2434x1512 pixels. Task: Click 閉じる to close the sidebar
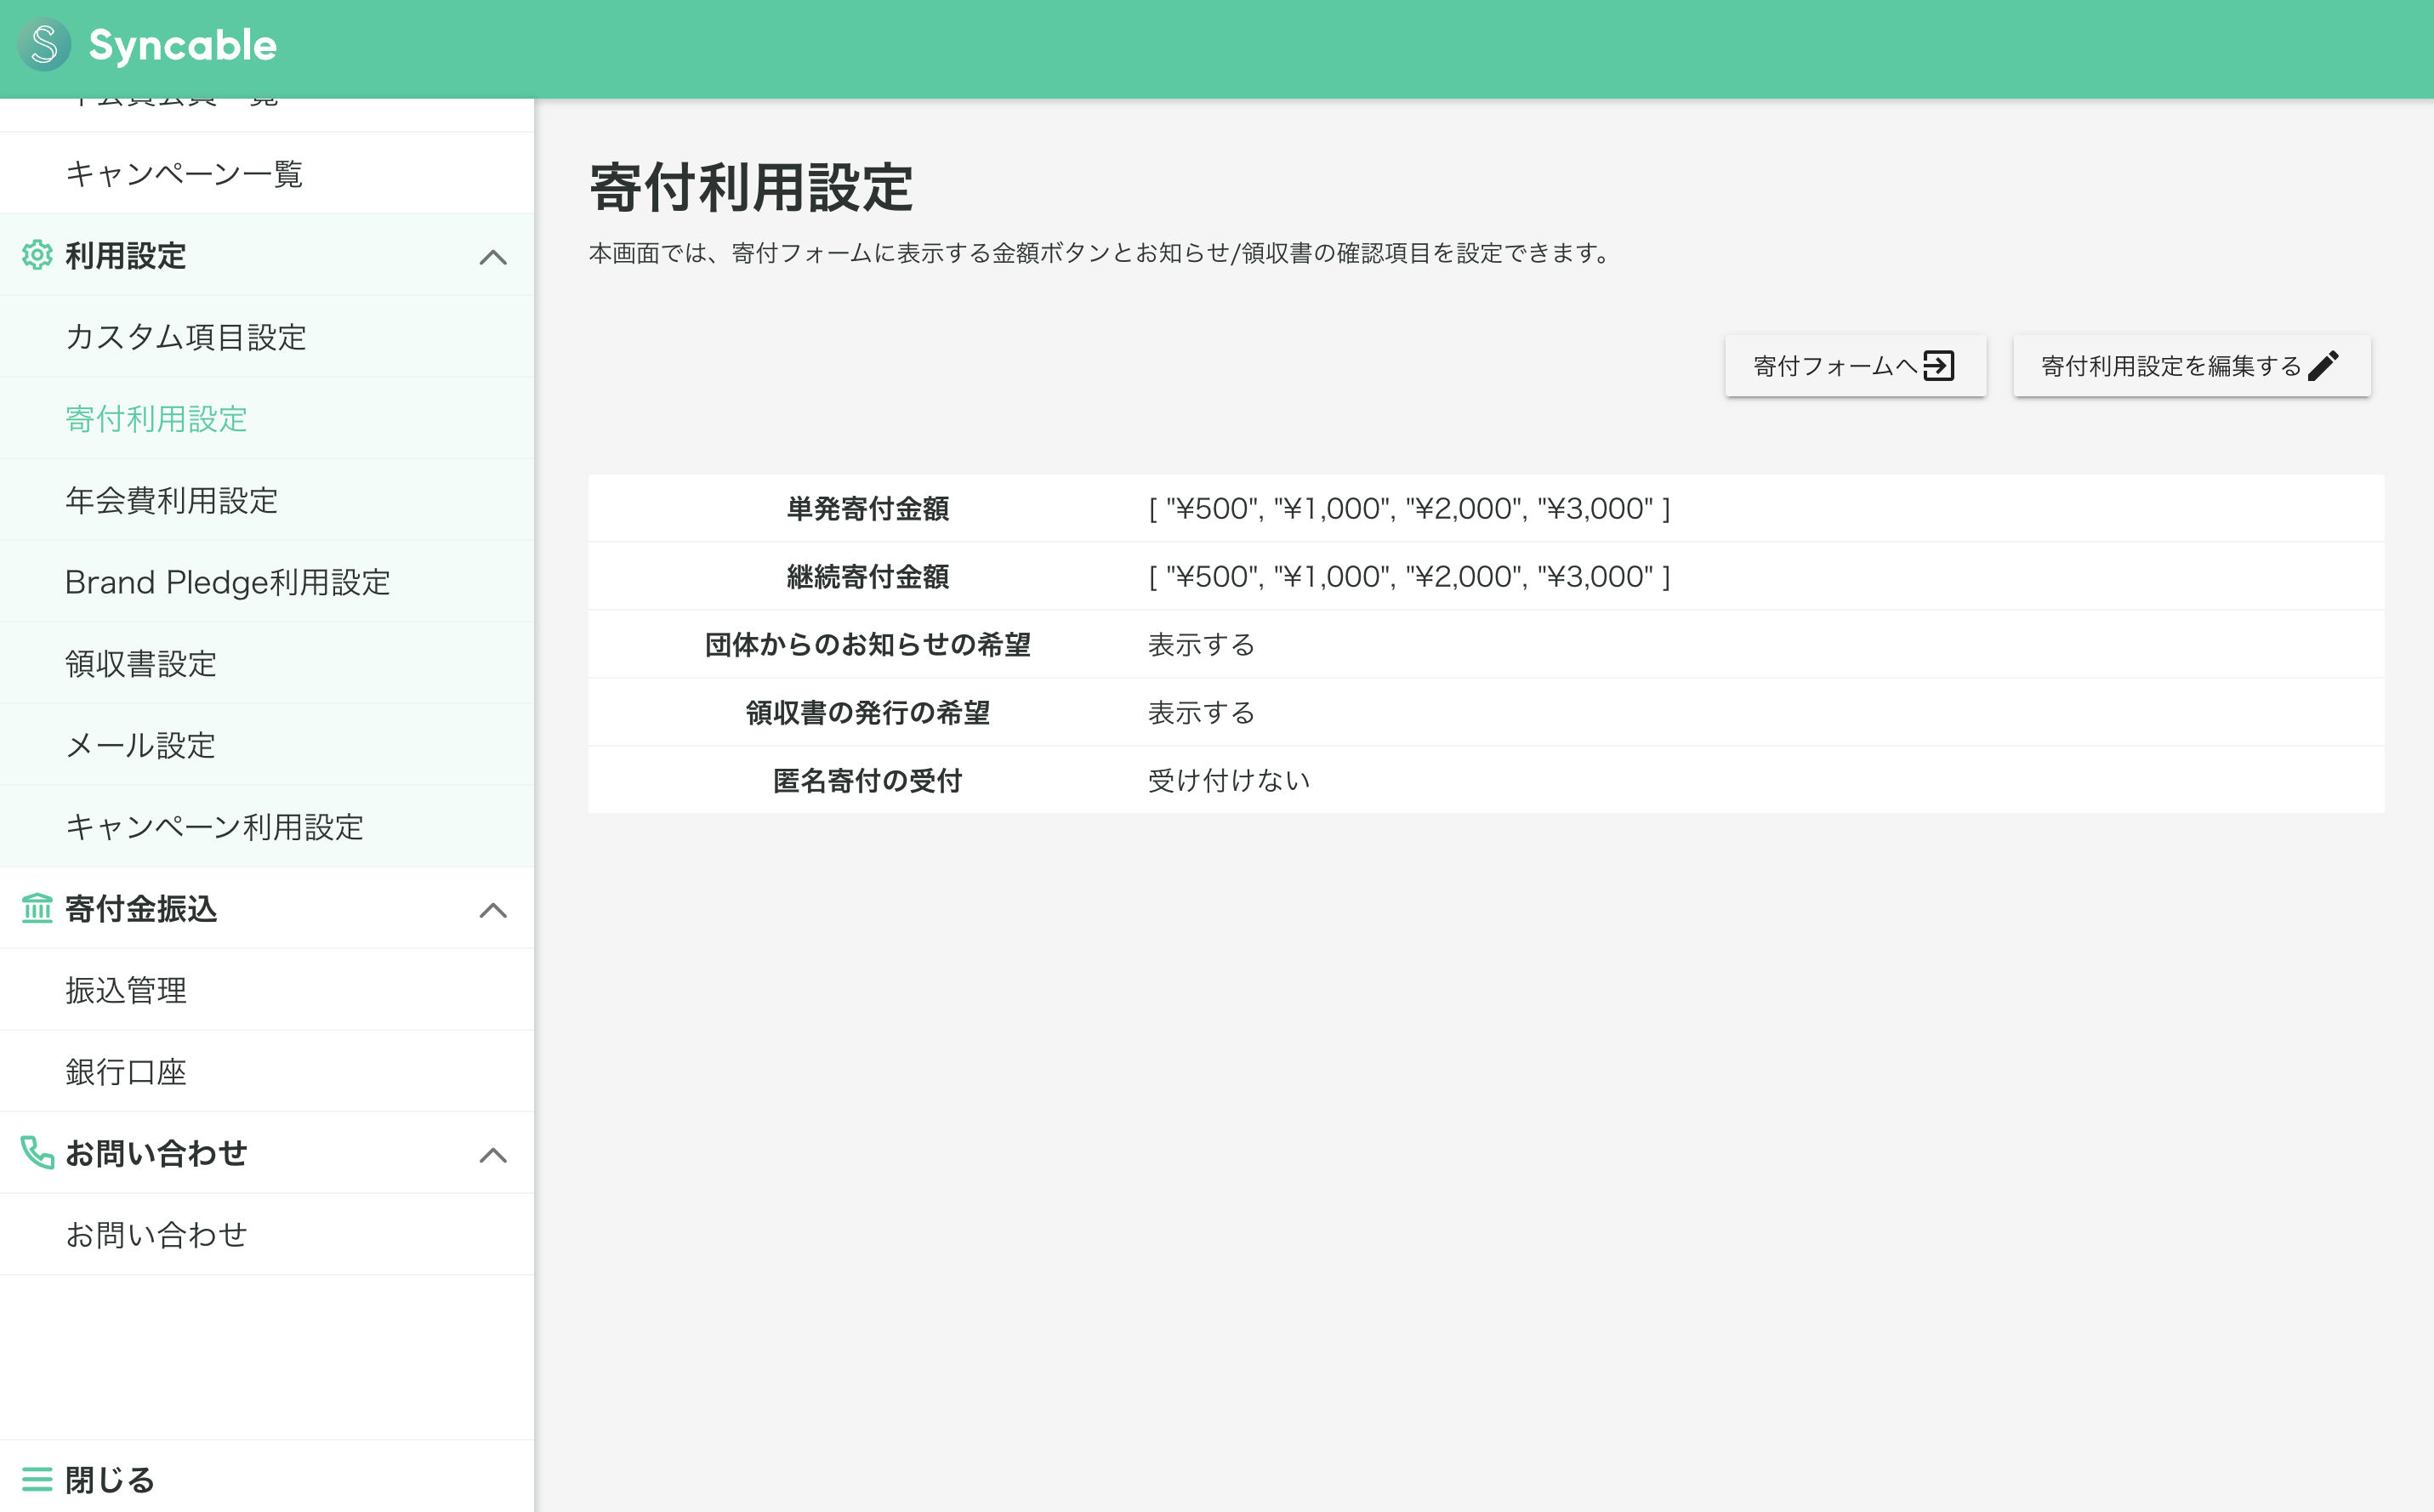[x=110, y=1479]
